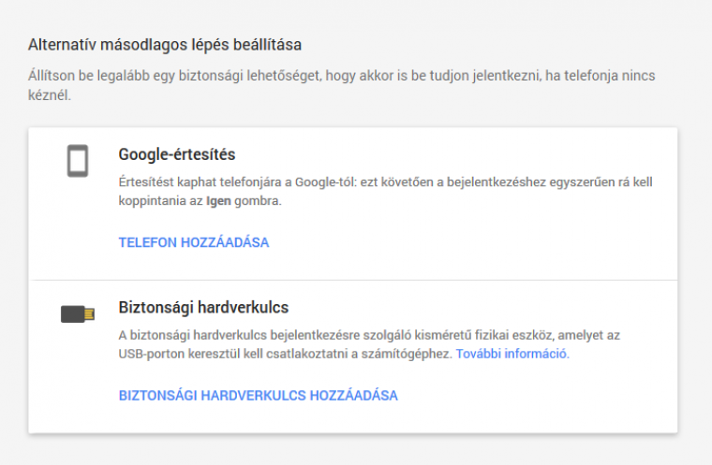The image size is (712, 465).
Task: Click the word gombra after Igen
Action: tap(258, 201)
